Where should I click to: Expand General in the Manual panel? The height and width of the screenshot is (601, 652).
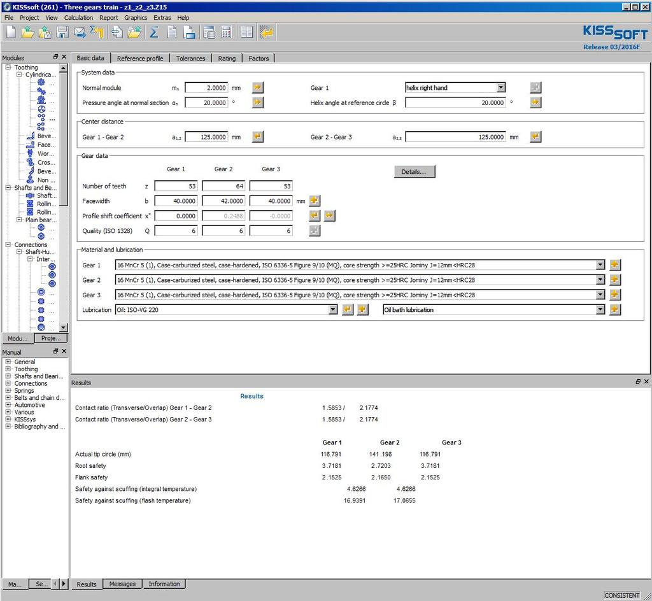click(8, 362)
